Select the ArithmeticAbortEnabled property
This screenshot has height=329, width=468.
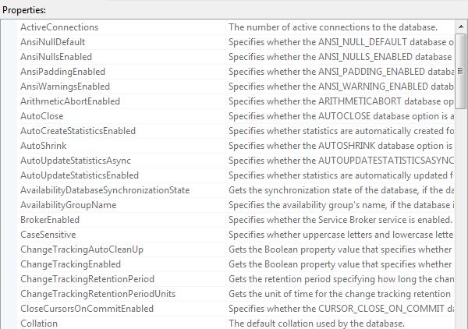[x=70, y=101]
